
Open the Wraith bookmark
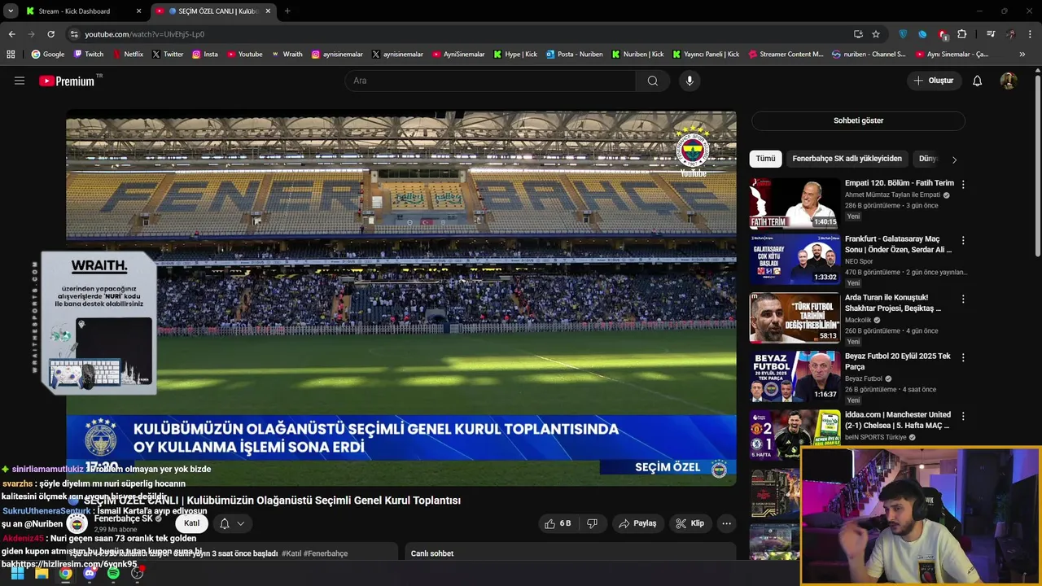[x=287, y=55]
